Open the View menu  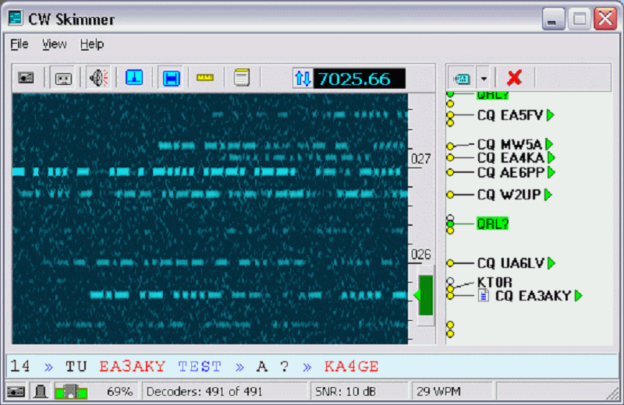[x=54, y=44]
